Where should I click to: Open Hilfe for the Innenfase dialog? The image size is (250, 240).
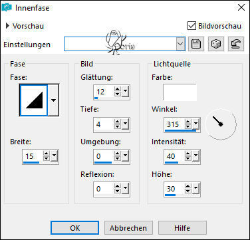182,227
